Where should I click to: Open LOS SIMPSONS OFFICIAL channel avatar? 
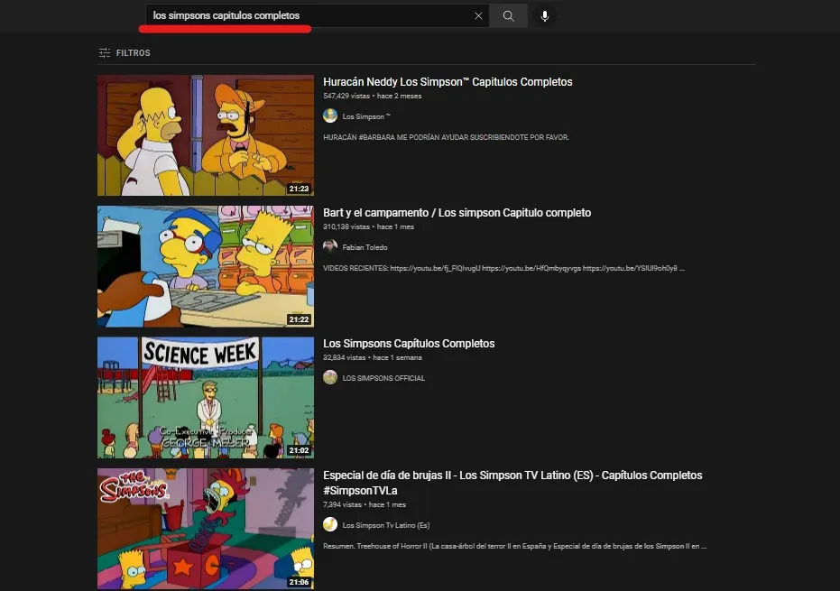330,377
